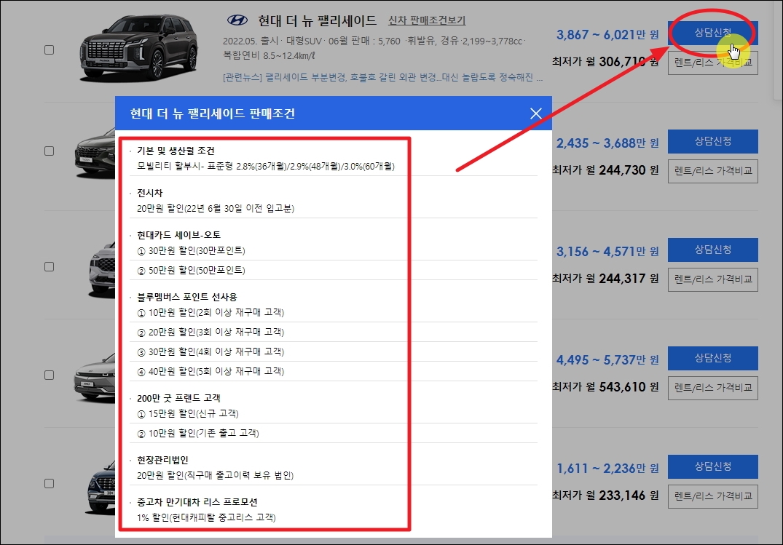This screenshot has height=545, width=783.
Task: Click the 40만원 할인(5회 이상 재구매 고객) item
Action: pyautogui.click(x=210, y=371)
